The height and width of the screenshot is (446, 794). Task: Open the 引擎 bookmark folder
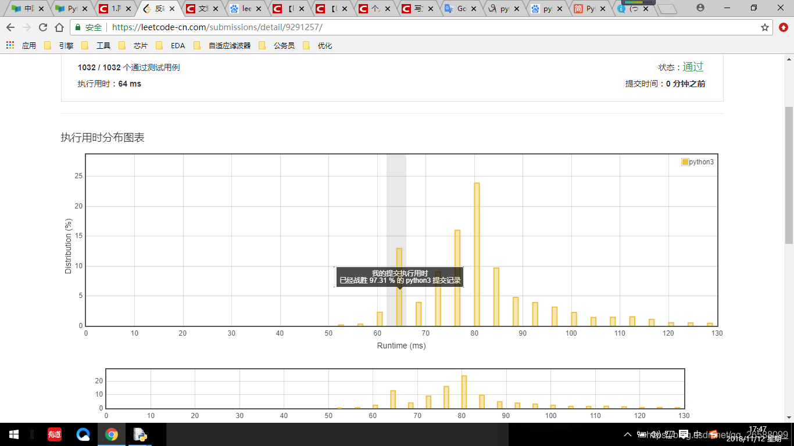click(58, 45)
